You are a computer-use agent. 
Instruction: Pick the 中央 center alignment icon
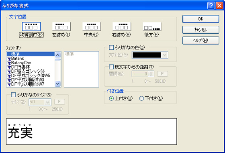[x=92, y=27]
